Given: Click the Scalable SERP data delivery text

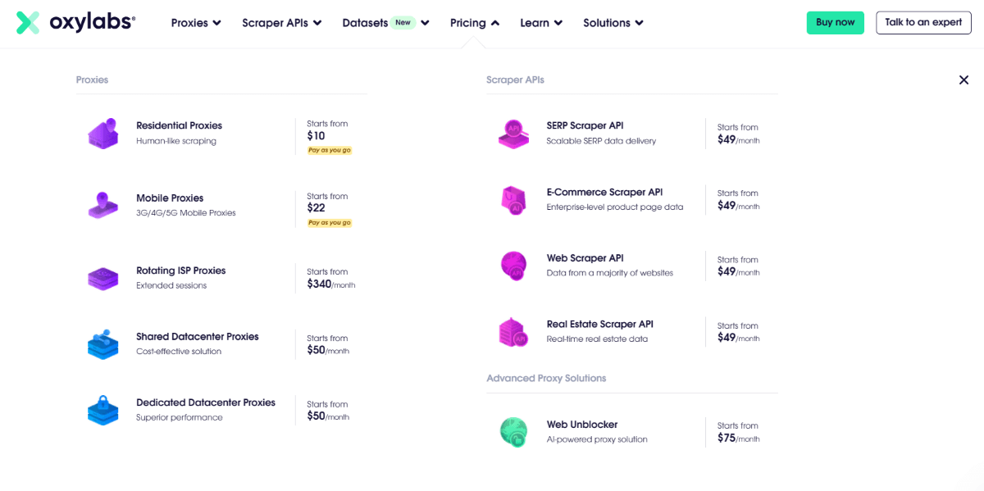Looking at the screenshot, I should (602, 141).
